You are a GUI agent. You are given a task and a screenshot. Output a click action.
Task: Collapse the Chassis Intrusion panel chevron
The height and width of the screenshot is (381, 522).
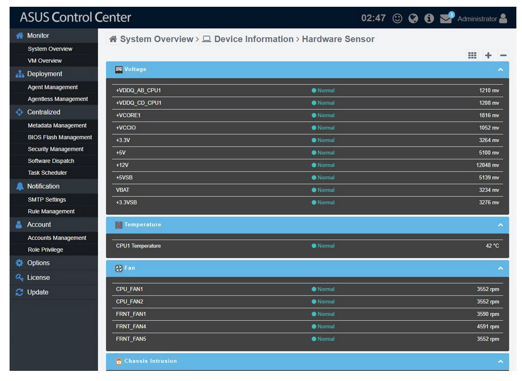point(500,361)
